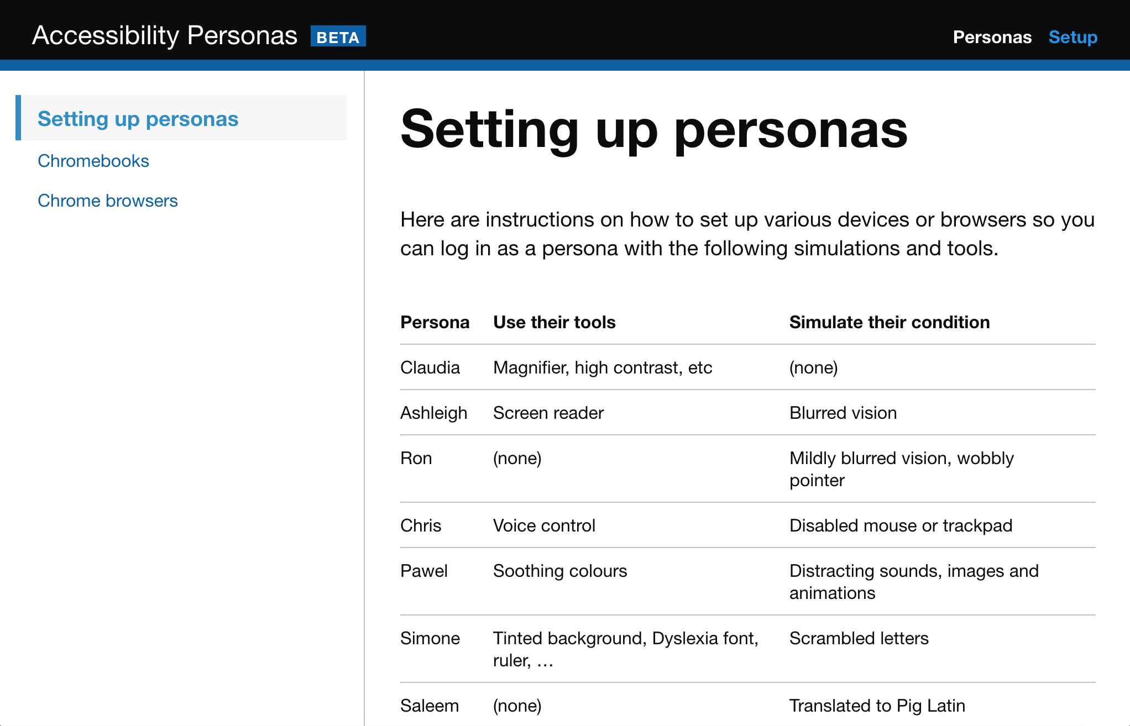The image size is (1130, 726).
Task: Click Ashleigh's Screen reader tool cell
Action: coord(548,413)
